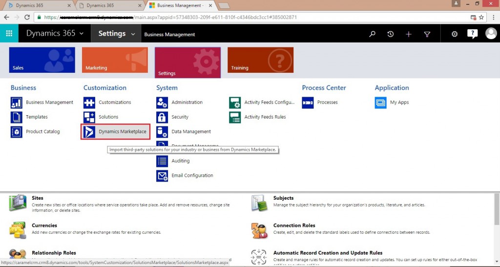Open advanced find funnel icon

(x=427, y=34)
